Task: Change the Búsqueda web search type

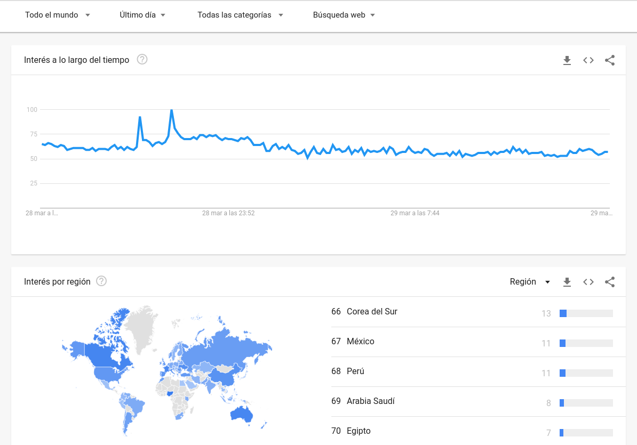Action: [344, 15]
